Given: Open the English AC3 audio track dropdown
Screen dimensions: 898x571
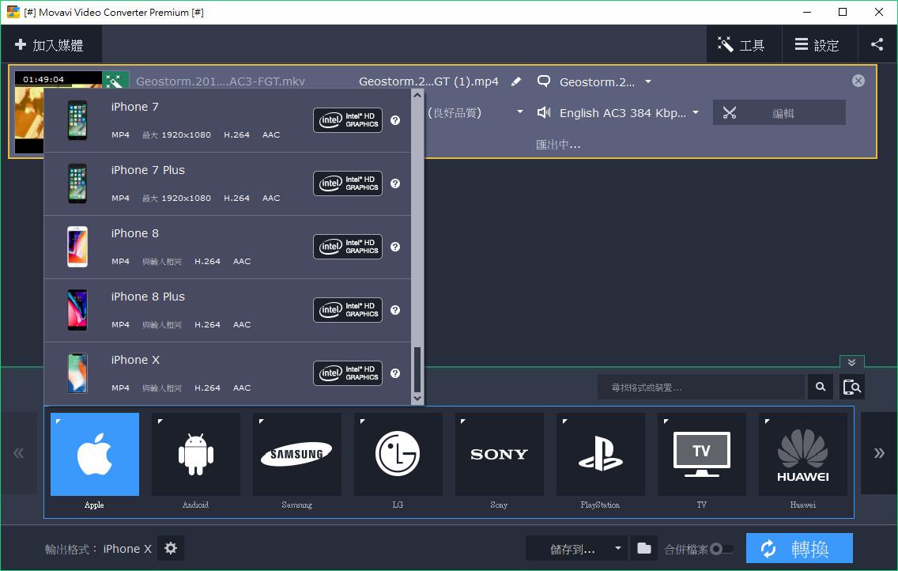Looking at the screenshot, I should (x=617, y=113).
